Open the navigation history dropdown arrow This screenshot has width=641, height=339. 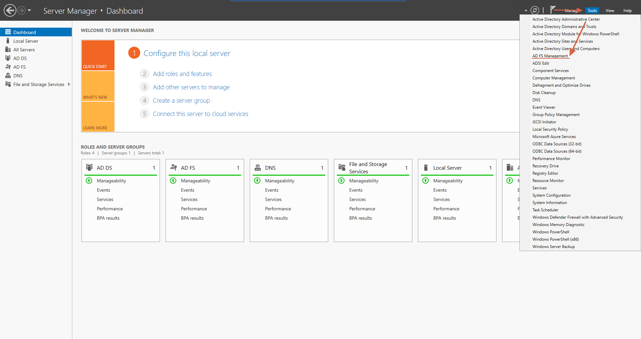29,10
